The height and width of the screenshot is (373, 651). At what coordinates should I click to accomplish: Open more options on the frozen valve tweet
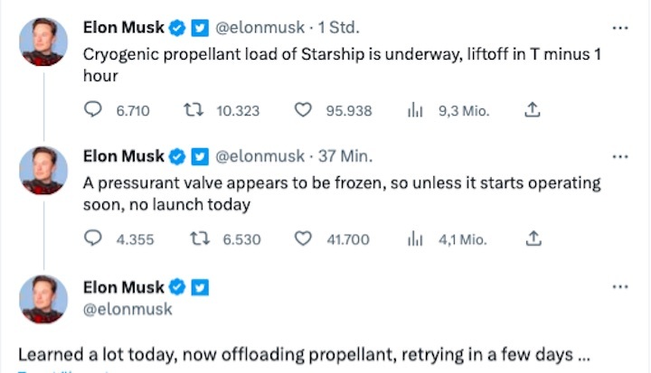pos(619,157)
